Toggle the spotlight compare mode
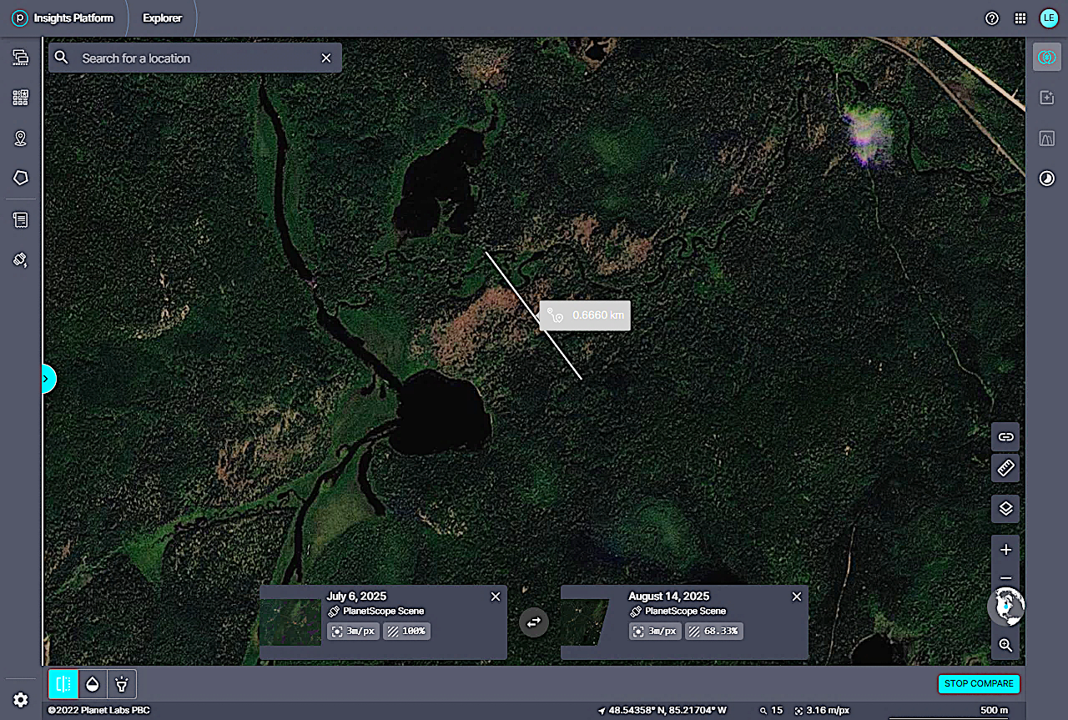 click(x=122, y=684)
